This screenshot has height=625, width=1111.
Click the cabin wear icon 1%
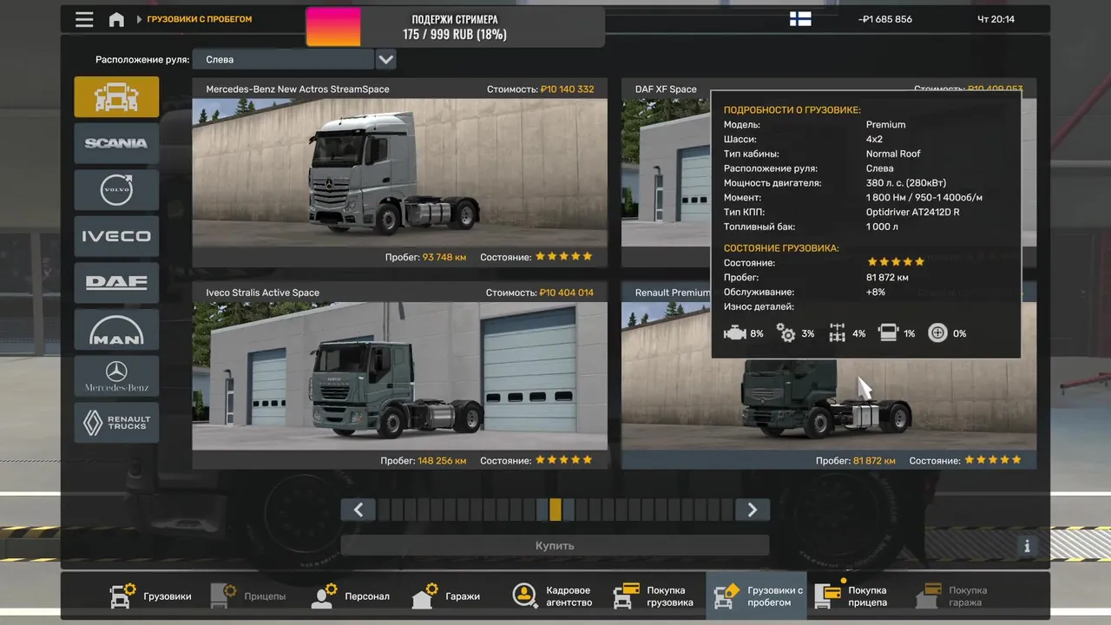pyautogui.click(x=888, y=333)
